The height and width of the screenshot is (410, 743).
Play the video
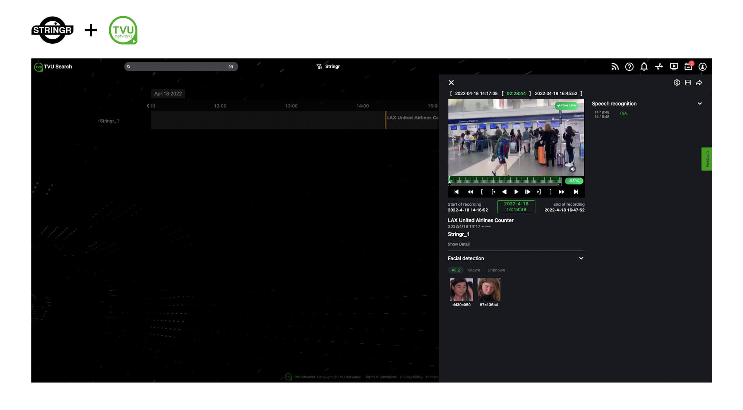516,192
